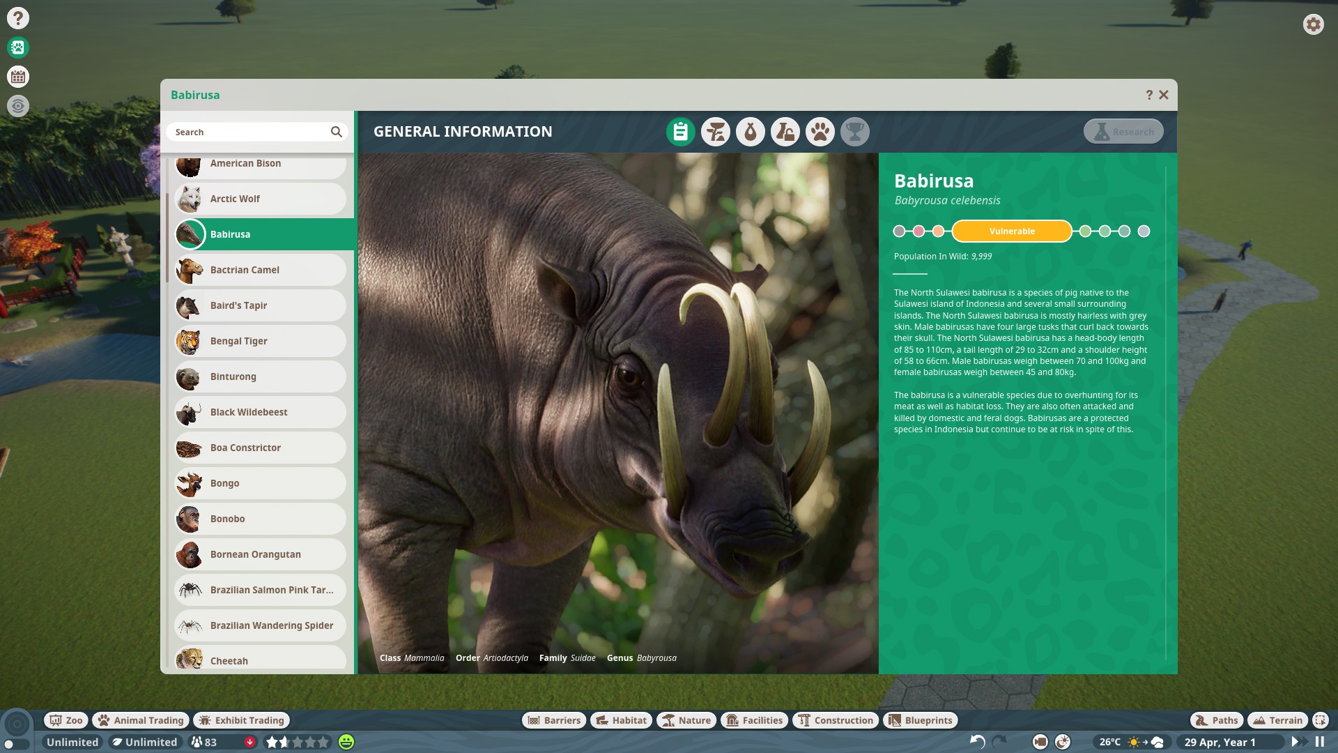The height and width of the screenshot is (753, 1338).
Task: Click the guest count 83 indicator
Action: tap(204, 742)
